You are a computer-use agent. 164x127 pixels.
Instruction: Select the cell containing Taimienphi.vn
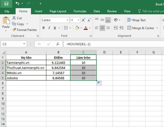pyautogui.click(x=26, y=63)
